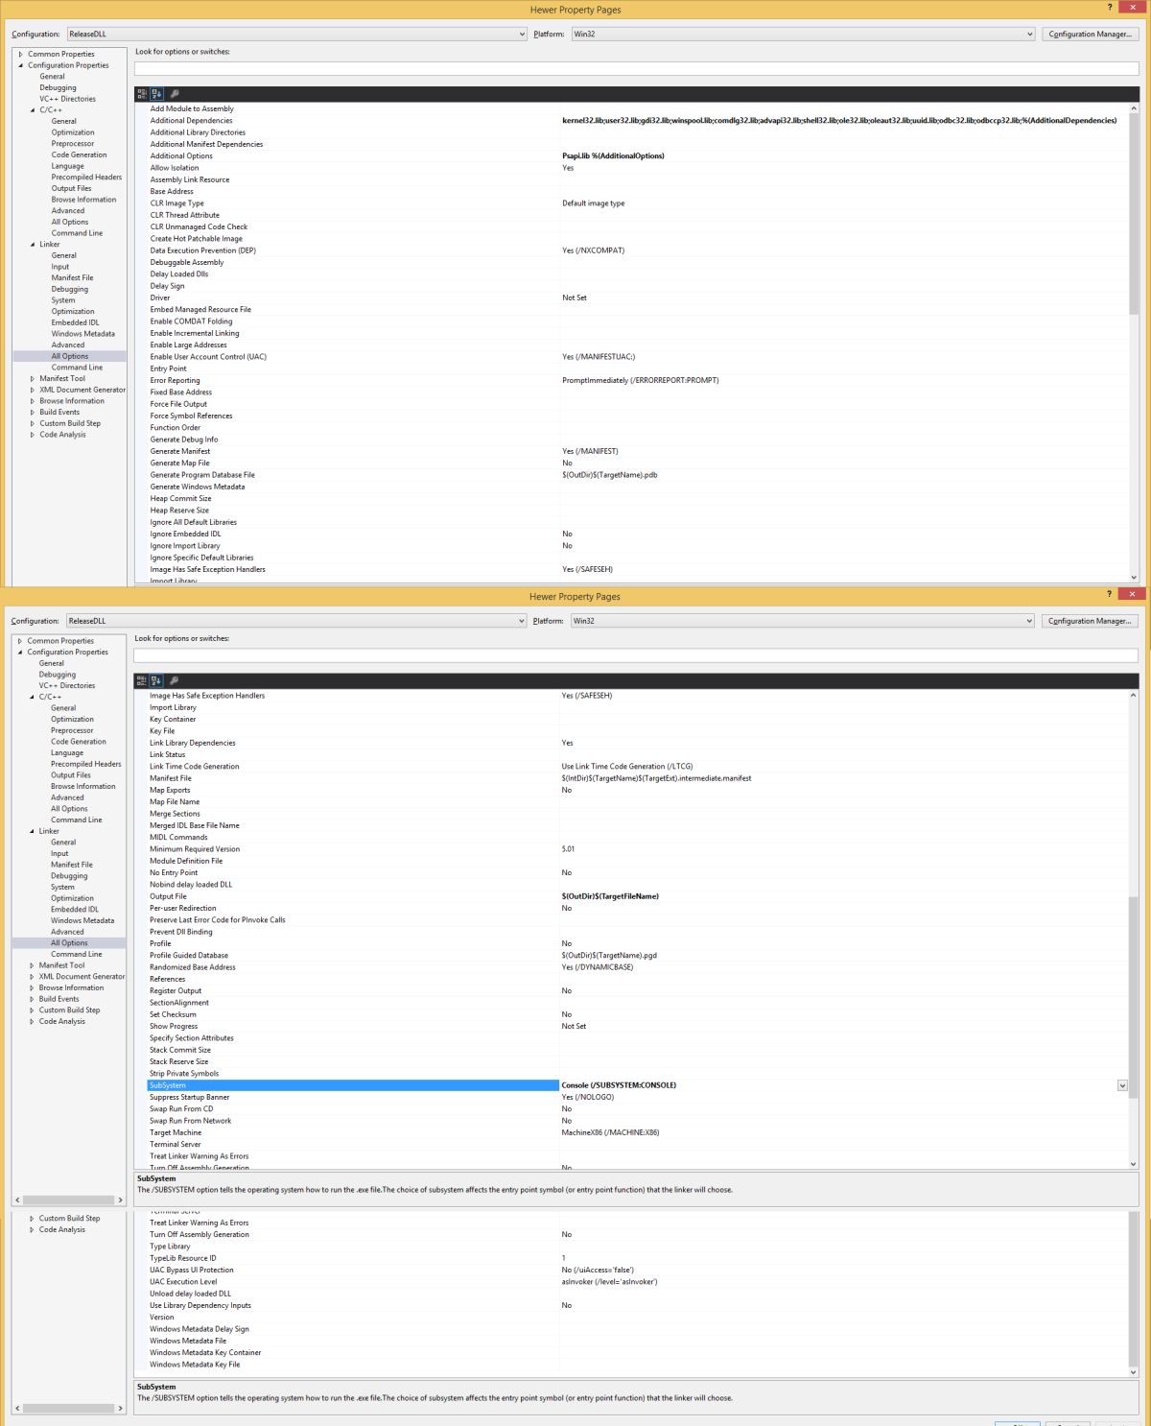Select Language in lower dialog tree

pos(67,753)
